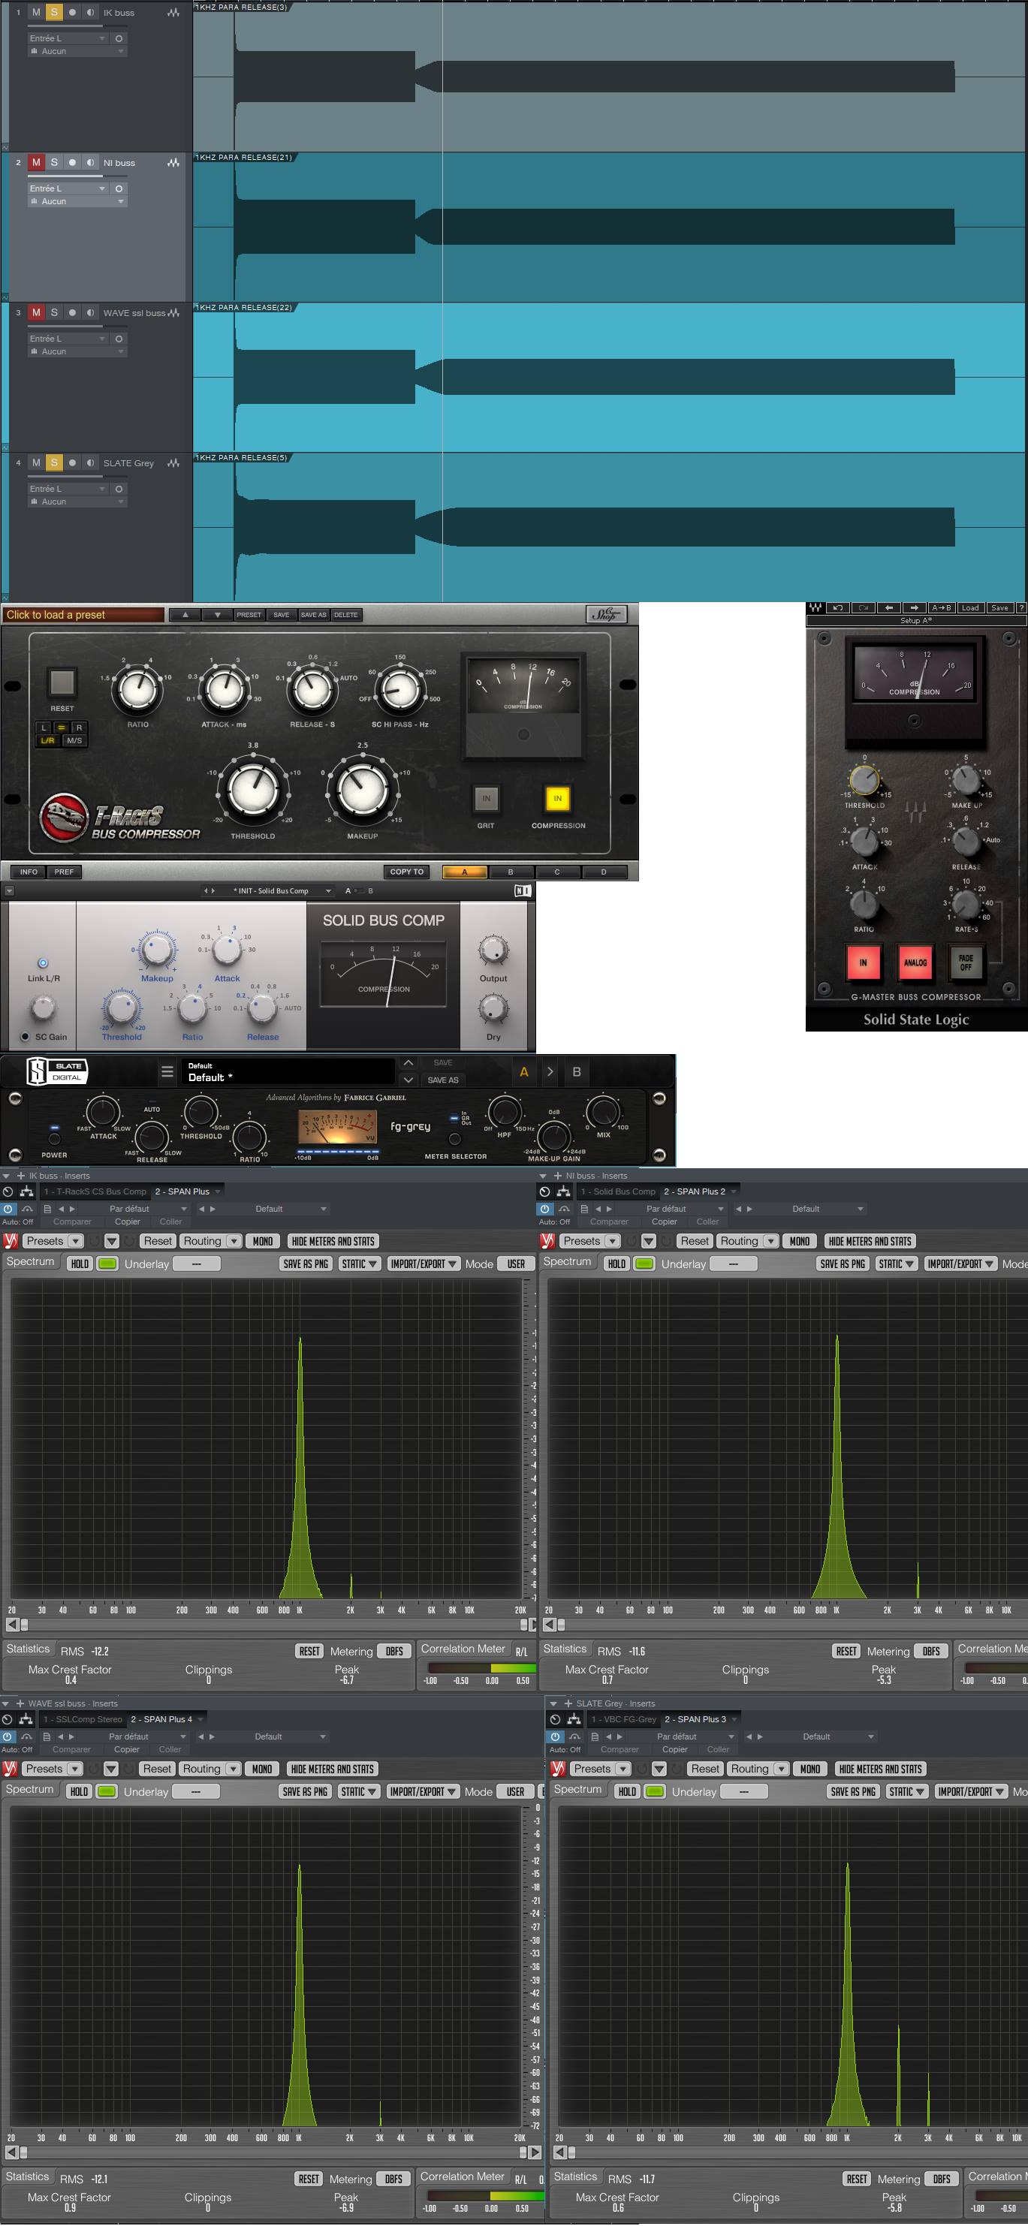Open the Slate Digital hamburger menu
Image resolution: width=1028 pixels, height=2226 pixels.
(x=167, y=1072)
